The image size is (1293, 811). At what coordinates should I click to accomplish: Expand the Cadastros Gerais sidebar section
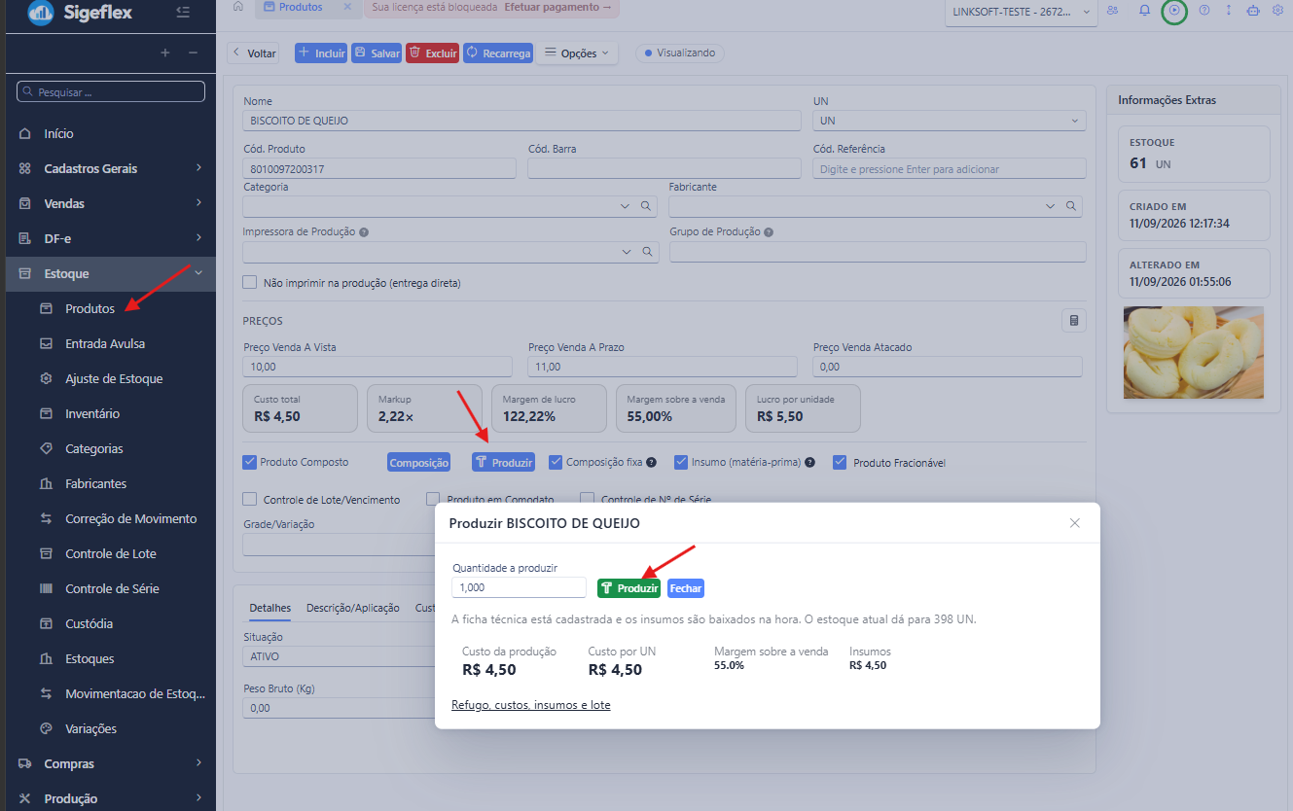111,168
